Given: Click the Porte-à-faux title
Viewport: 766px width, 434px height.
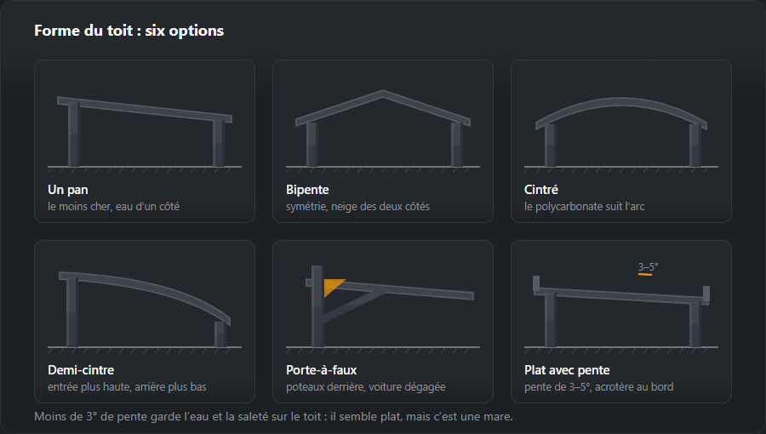Looking at the screenshot, I should click(x=322, y=370).
